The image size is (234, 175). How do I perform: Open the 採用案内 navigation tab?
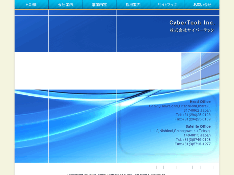133,4
